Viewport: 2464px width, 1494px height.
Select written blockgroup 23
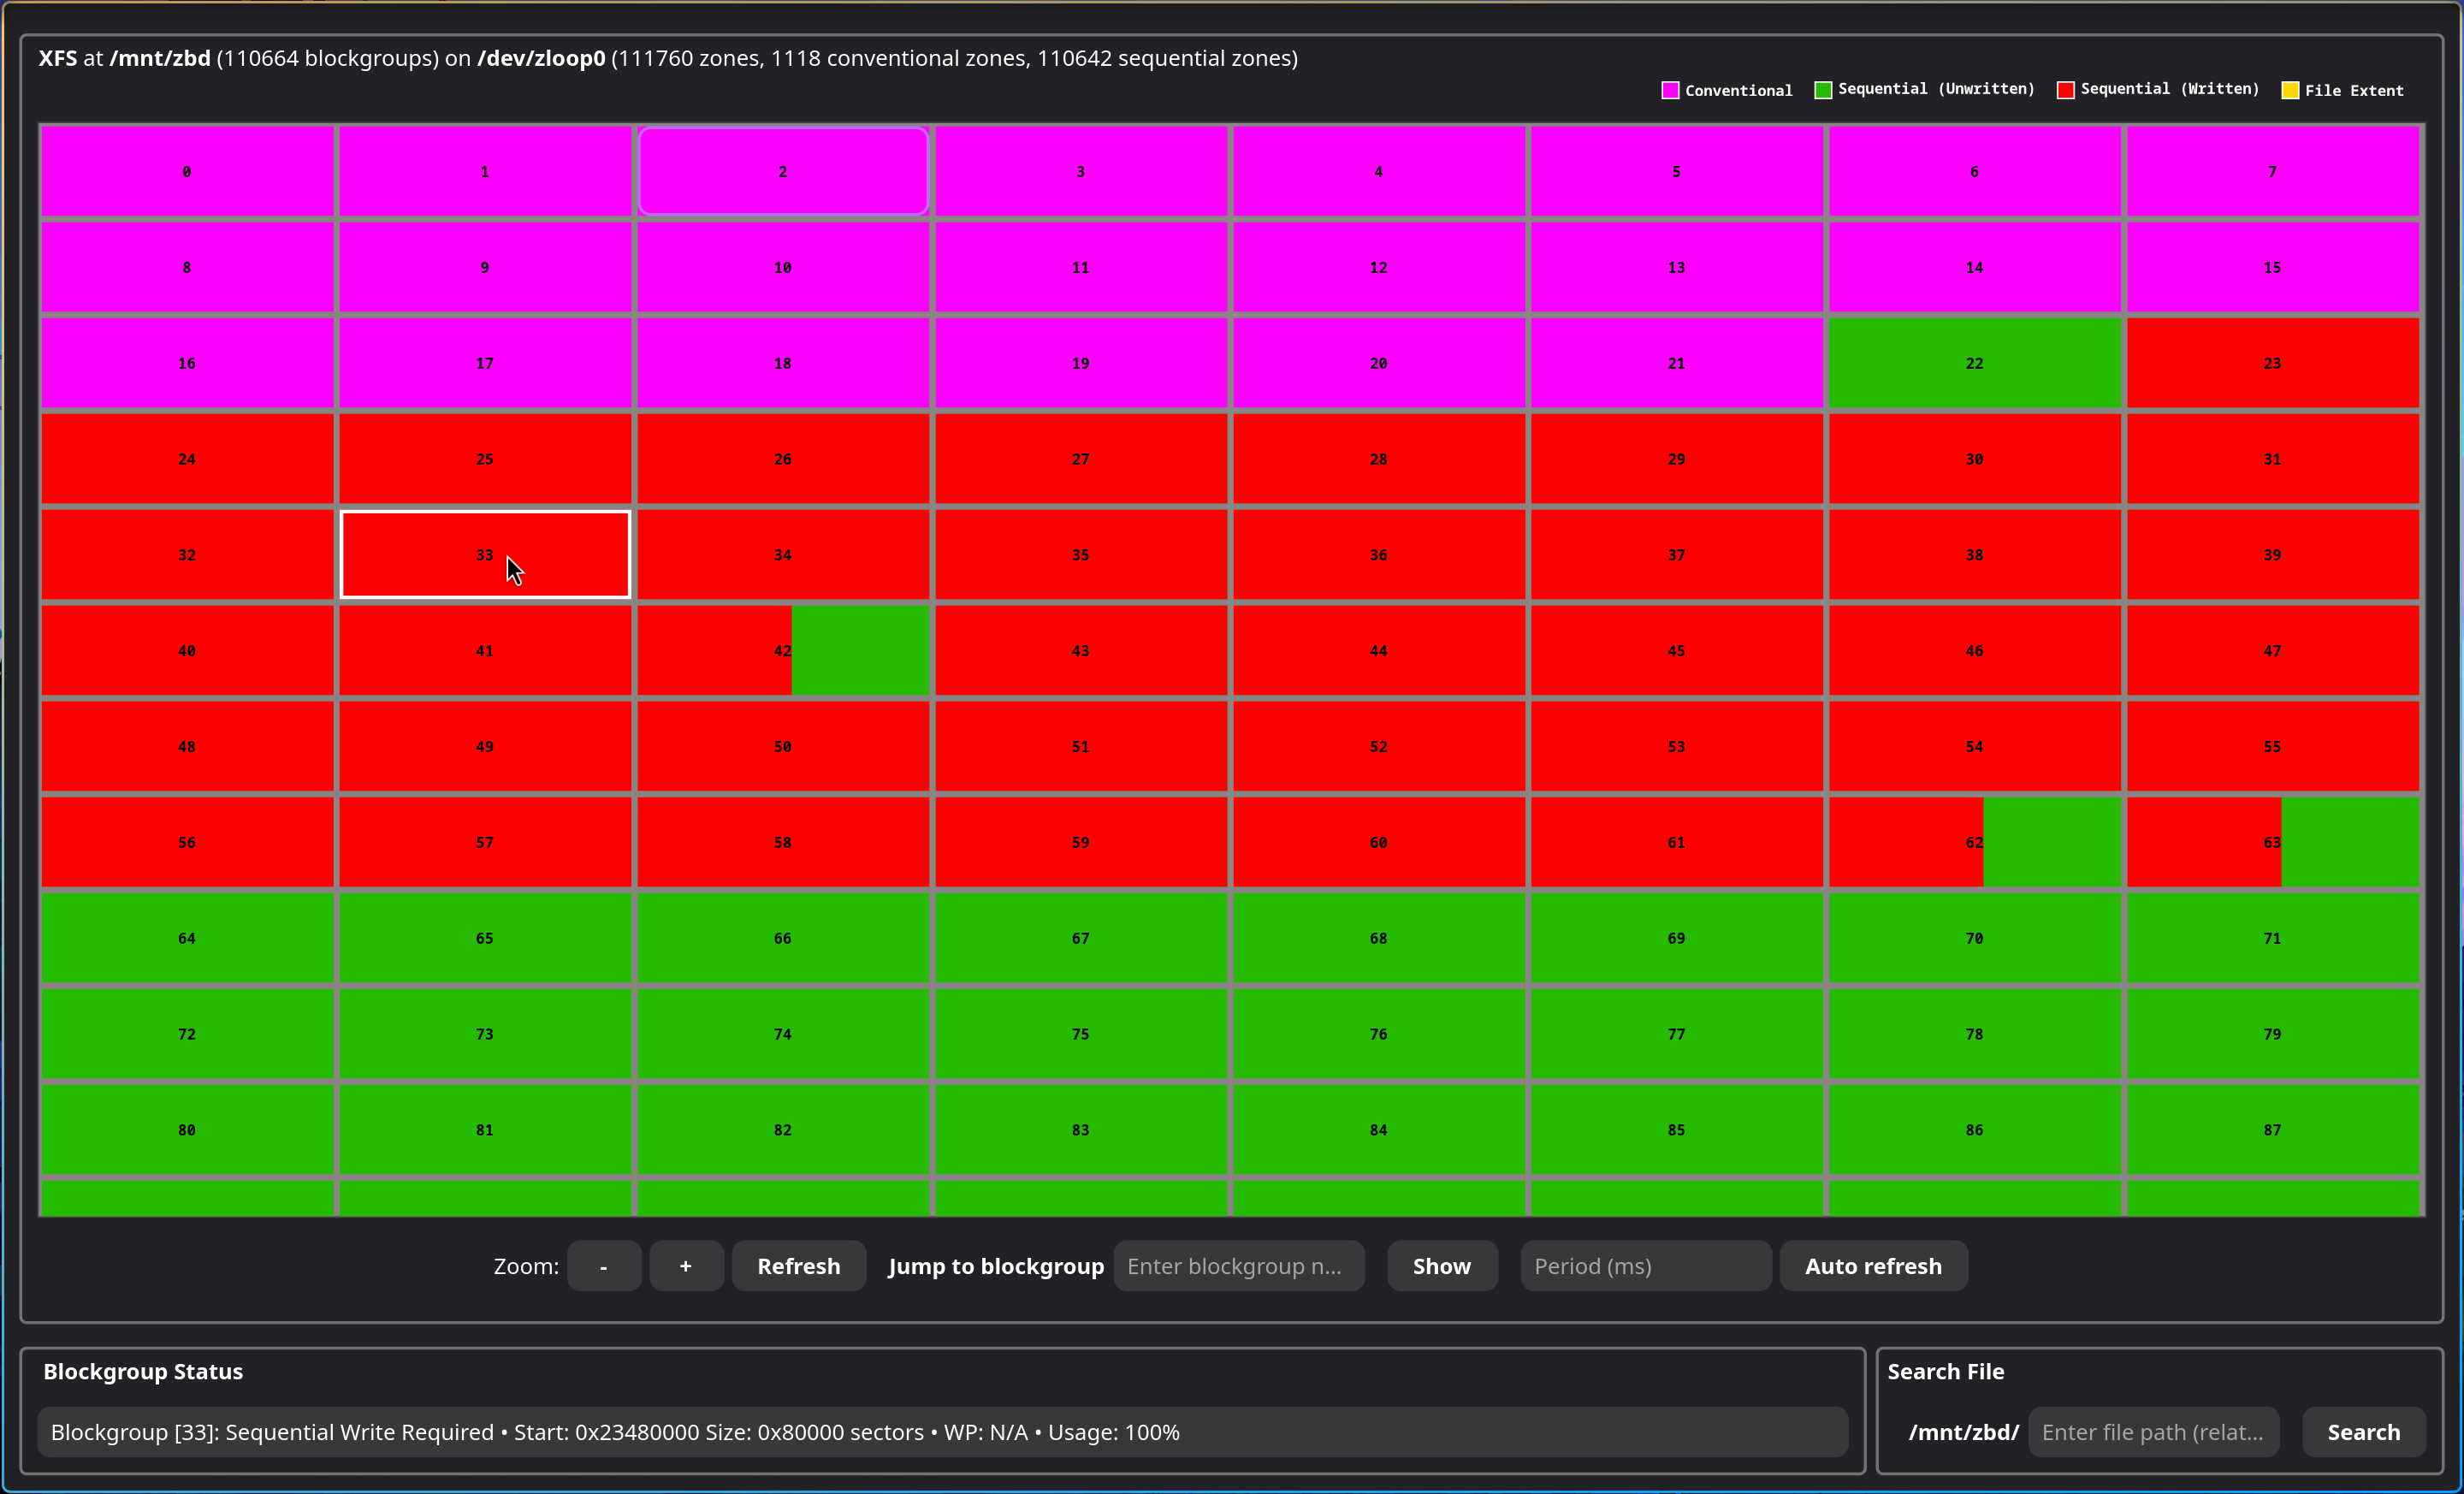click(2272, 363)
